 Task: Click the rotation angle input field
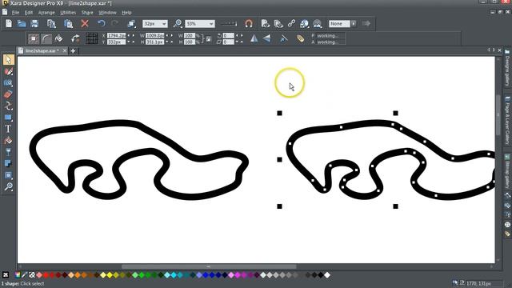pyautogui.click(x=228, y=35)
